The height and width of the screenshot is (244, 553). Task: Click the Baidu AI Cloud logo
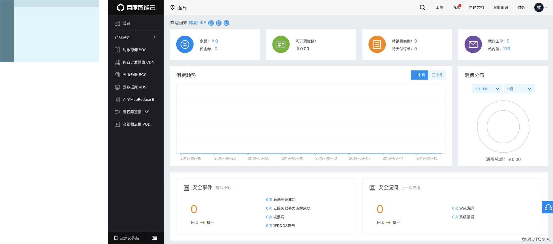point(136,7)
